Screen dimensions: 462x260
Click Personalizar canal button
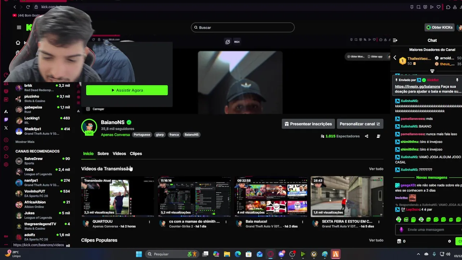[359, 124]
